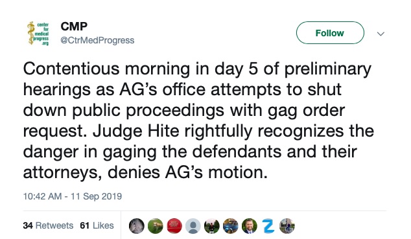The image size is (411, 239).
Task: Open the blue car avatar
Action: coord(231,226)
